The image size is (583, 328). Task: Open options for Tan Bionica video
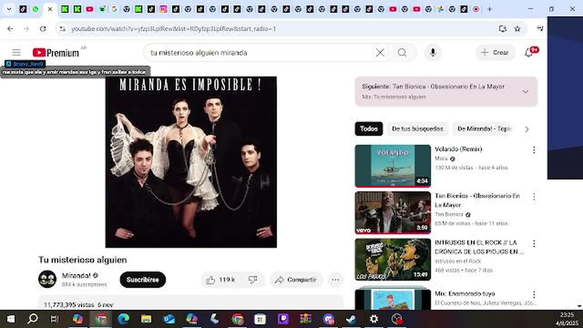tap(534, 197)
